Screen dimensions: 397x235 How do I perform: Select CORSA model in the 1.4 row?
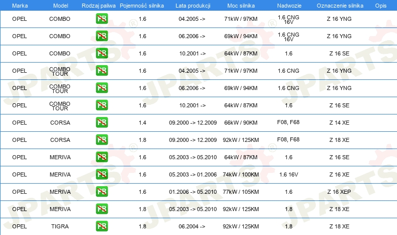click(60, 123)
